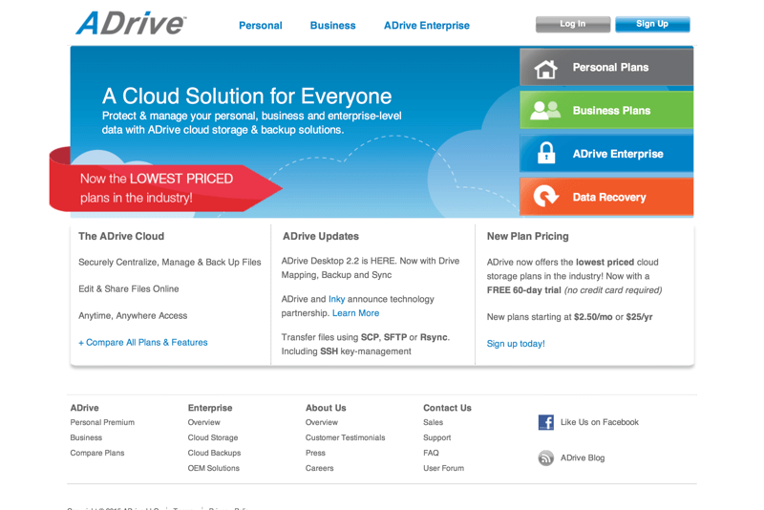Open Cloud Storage footer link
Screen dimensions: 764x510
[213, 437]
